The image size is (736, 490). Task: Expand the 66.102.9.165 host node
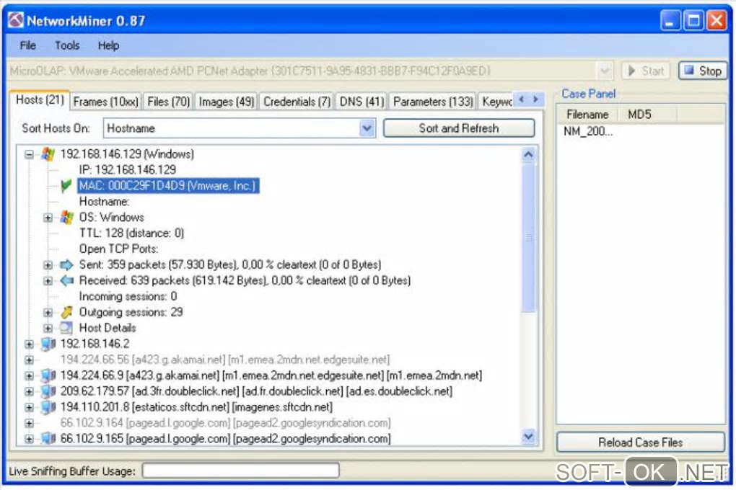tap(29, 439)
